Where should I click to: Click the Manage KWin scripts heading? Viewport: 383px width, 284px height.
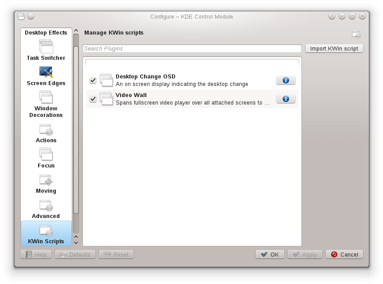click(x=114, y=32)
